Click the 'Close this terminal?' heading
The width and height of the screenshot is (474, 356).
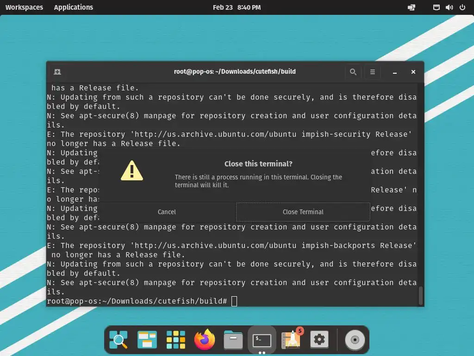coord(258,164)
